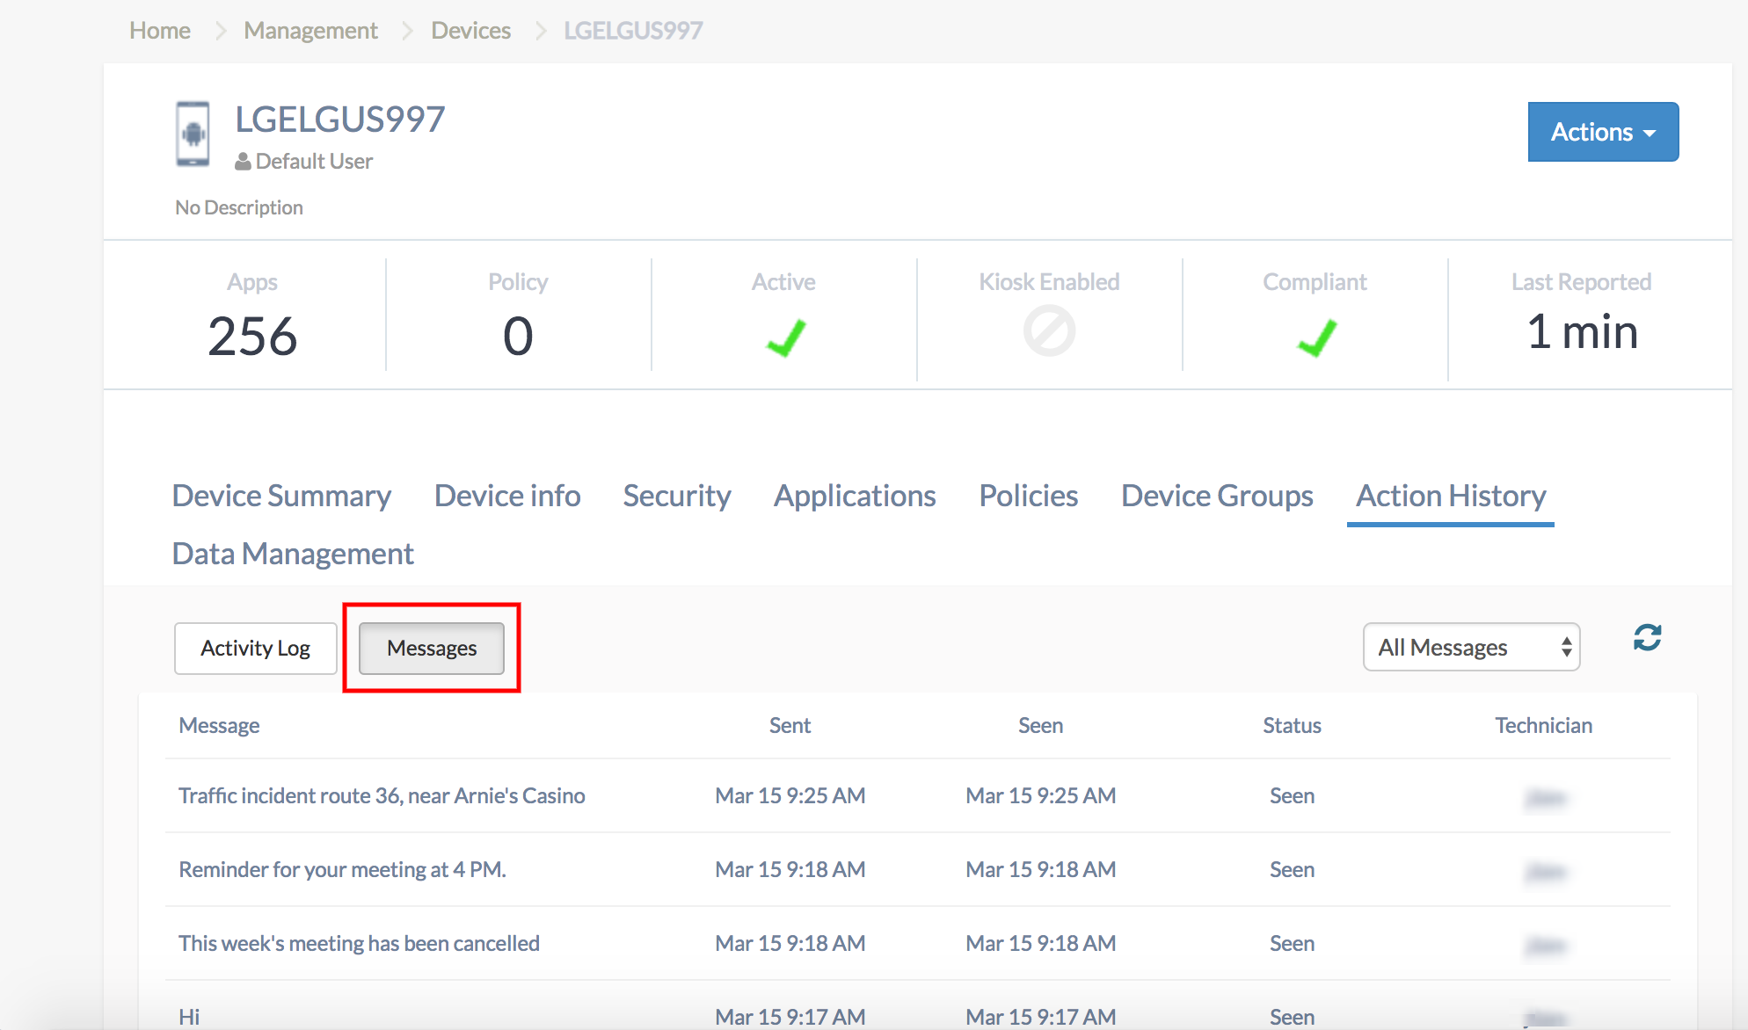1748x1030 pixels.
Task: Click the Default User label
Action: pos(314,162)
